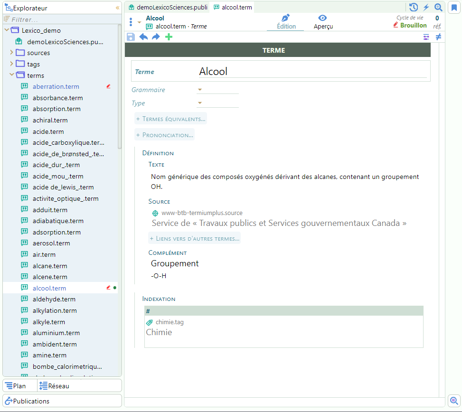
Task: Open the Type dropdown
Action: pos(217,103)
